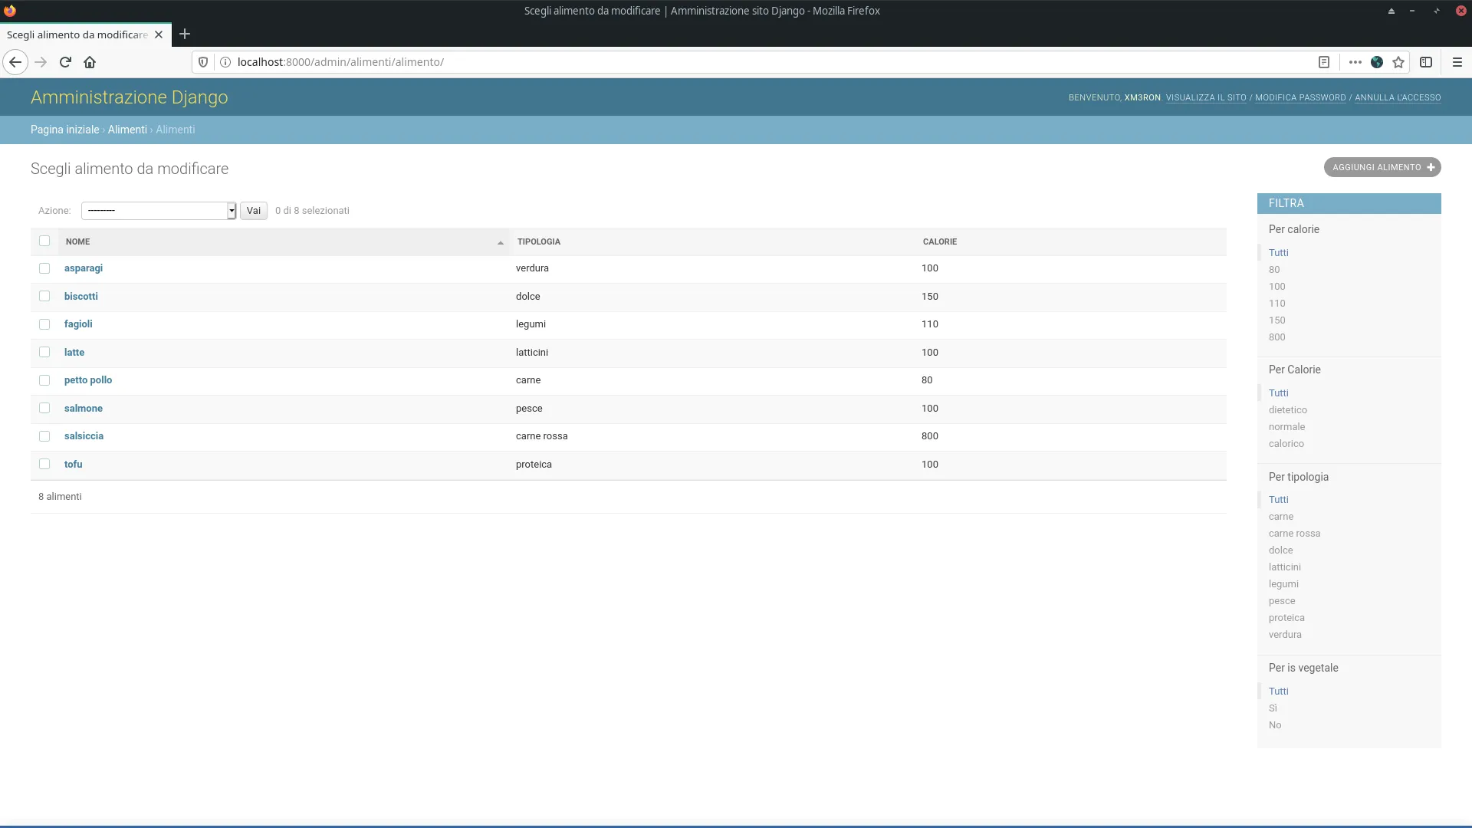Image resolution: width=1472 pixels, height=828 pixels.
Task: Open the Azione dropdown menu
Action: click(x=158, y=210)
